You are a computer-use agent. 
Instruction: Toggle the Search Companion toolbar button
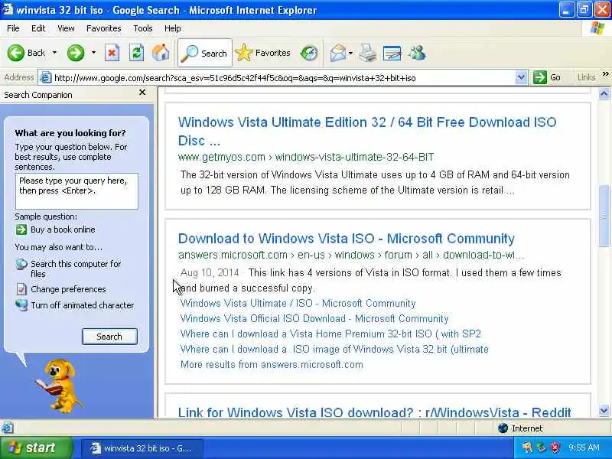point(205,53)
